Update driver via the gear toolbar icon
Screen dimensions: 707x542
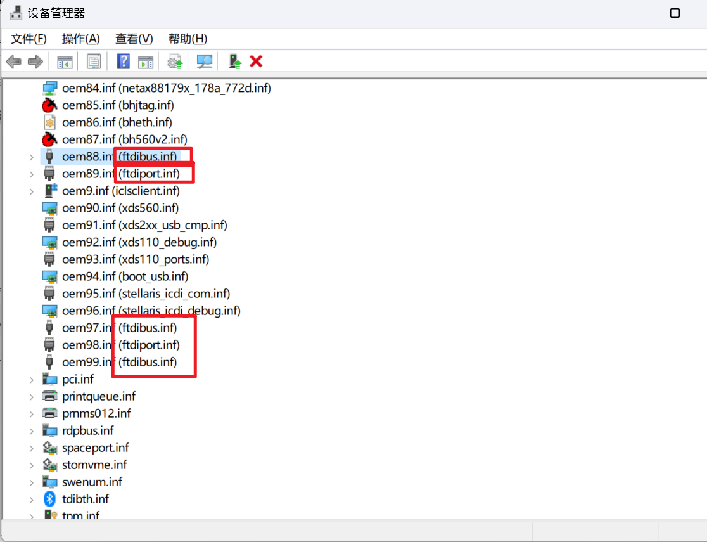[x=175, y=61]
